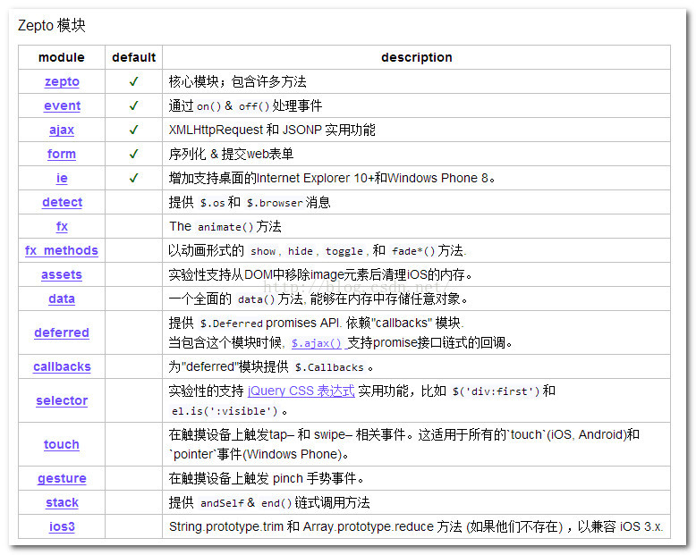Click the checkmark in the ajax row

coord(133,130)
